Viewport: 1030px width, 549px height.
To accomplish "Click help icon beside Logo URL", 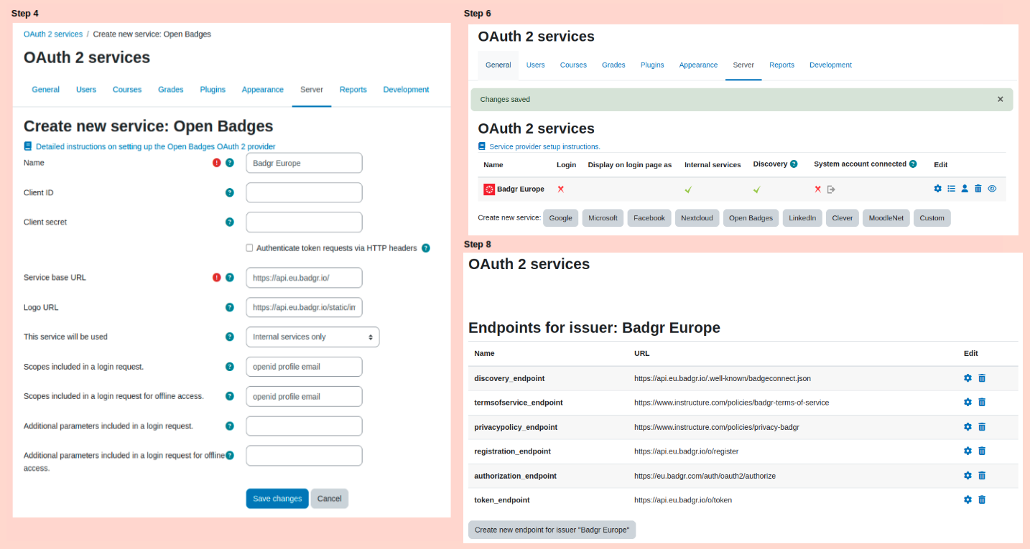I will coord(230,307).
